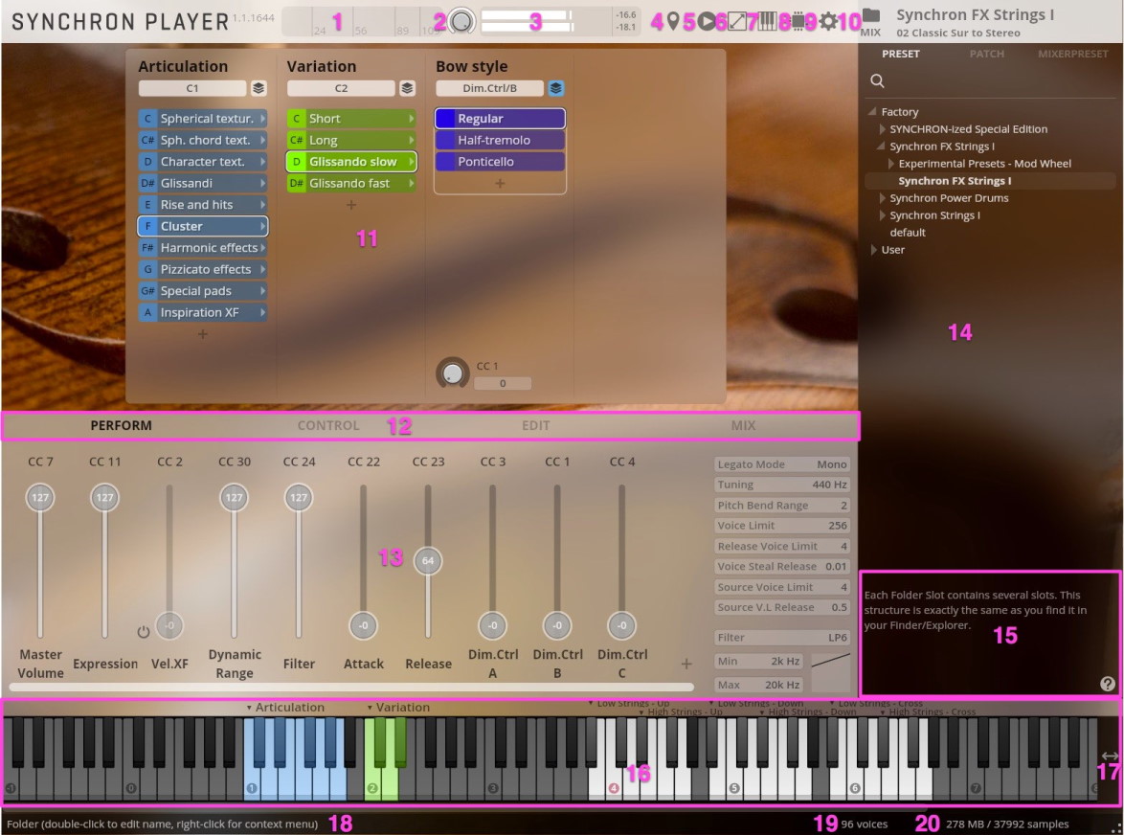
Task: Select the Harmonic effects articulation
Action: [x=203, y=248]
